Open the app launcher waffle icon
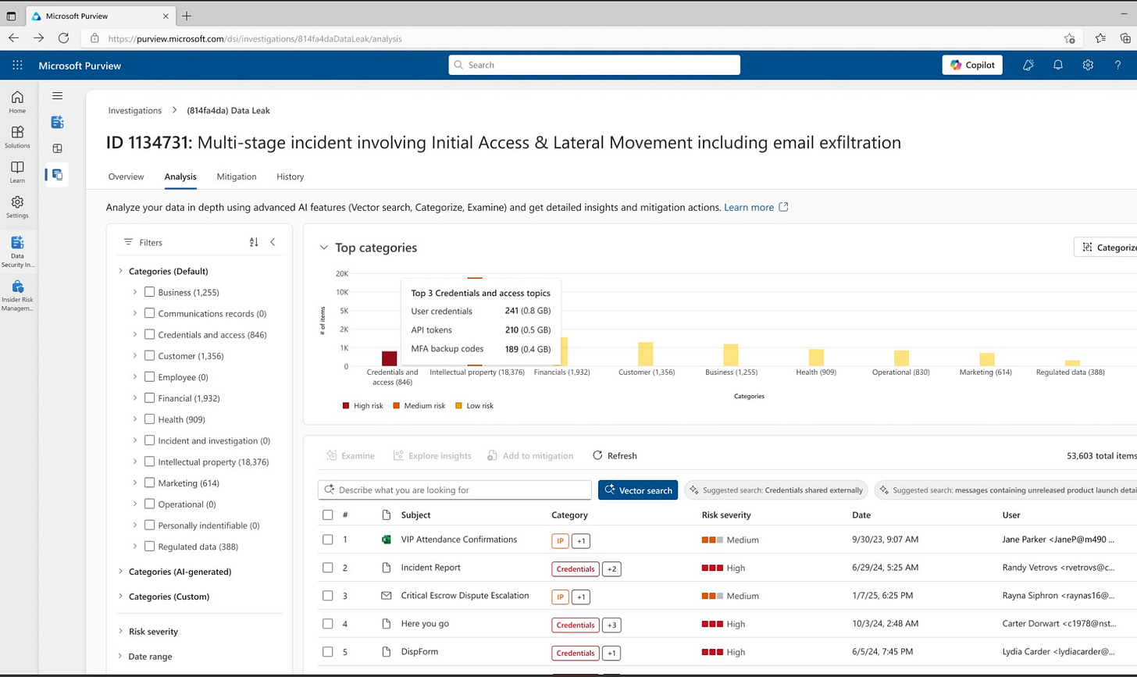Viewport: 1137px width, 677px height. tap(17, 66)
